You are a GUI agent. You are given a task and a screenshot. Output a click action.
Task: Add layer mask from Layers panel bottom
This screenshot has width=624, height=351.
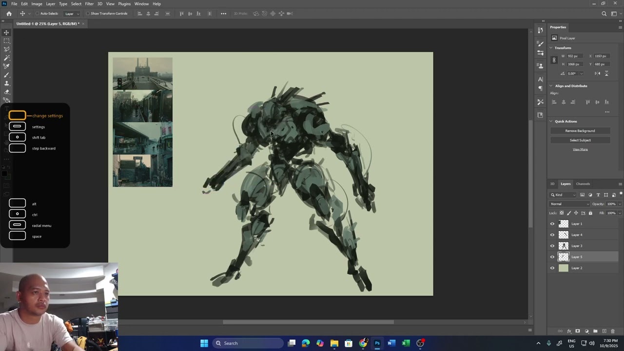point(578,331)
